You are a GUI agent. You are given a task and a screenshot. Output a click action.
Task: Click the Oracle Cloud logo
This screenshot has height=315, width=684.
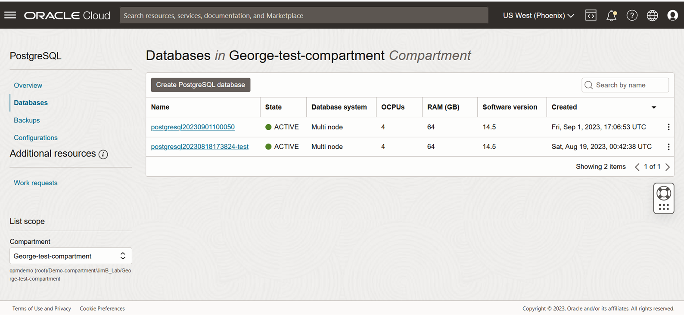click(x=67, y=15)
